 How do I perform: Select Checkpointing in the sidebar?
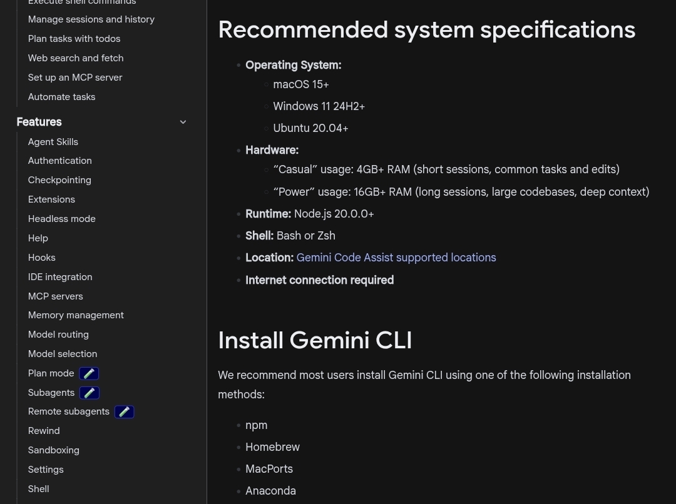(x=59, y=180)
